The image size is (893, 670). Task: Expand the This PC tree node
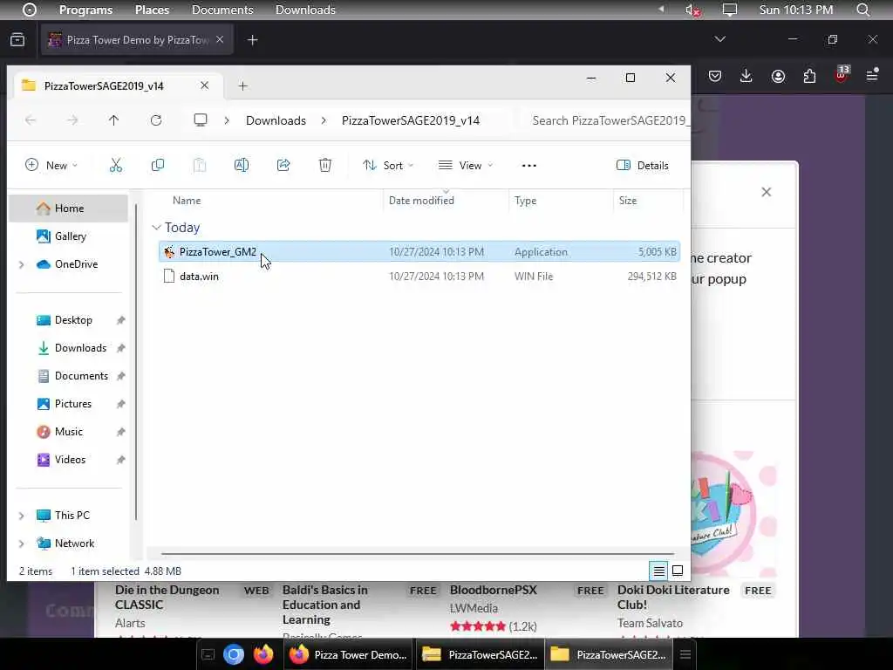pos(22,516)
